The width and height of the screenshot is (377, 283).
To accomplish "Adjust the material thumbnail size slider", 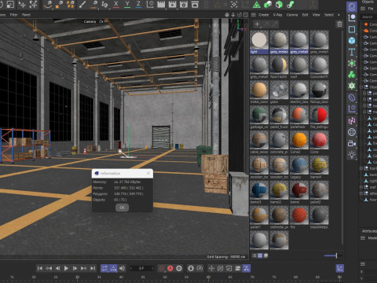I will [336, 255].
